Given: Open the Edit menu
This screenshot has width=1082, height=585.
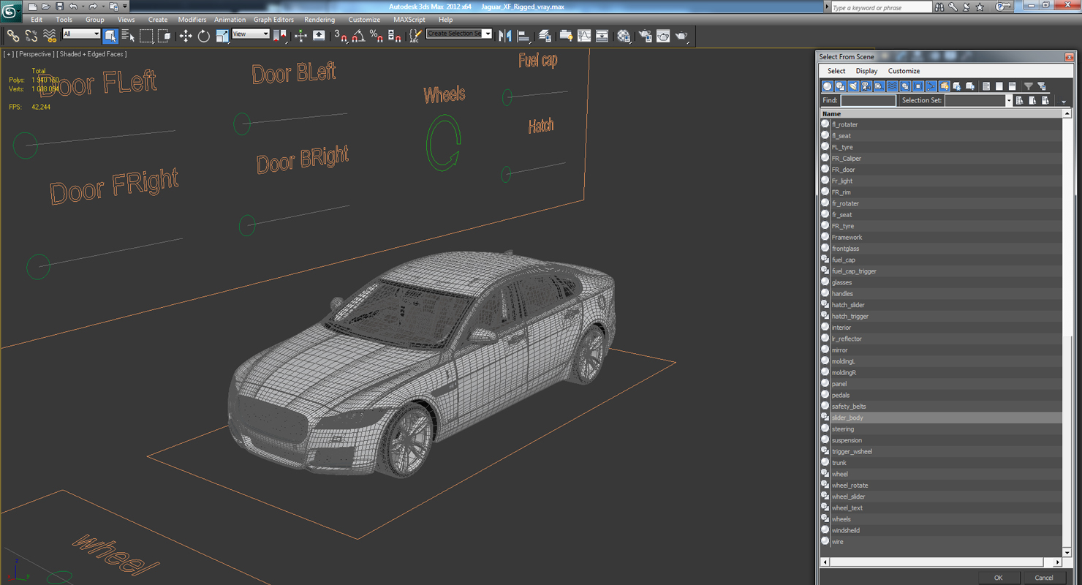Looking at the screenshot, I should click(37, 20).
